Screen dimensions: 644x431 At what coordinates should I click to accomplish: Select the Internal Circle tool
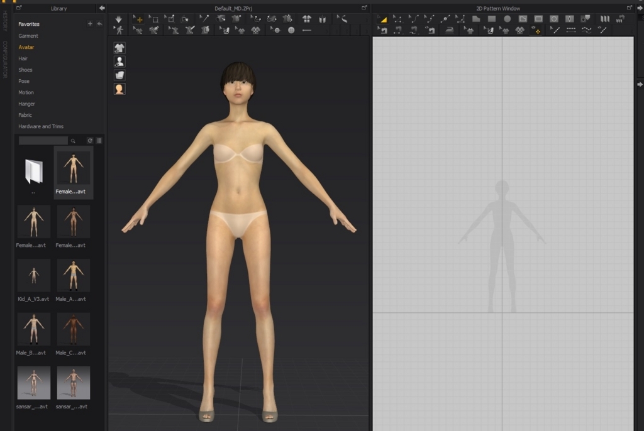tap(554, 19)
